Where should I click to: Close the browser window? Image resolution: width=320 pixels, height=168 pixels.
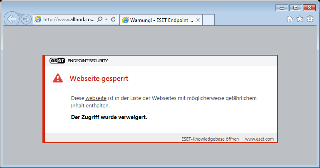pyautogui.click(x=309, y=8)
